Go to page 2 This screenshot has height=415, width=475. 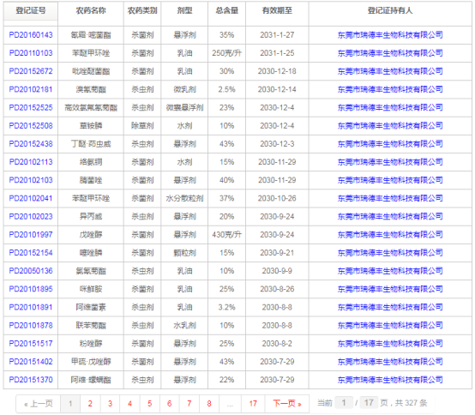coord(90,404)
